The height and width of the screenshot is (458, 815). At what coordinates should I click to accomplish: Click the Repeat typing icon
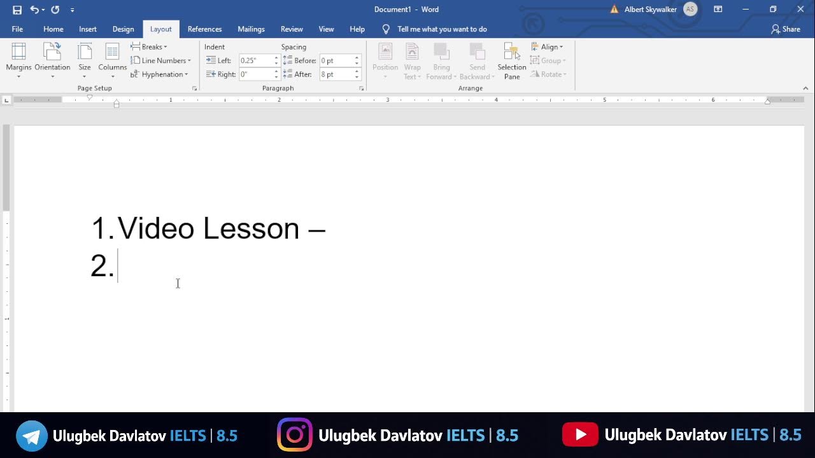tap(55, 10)
